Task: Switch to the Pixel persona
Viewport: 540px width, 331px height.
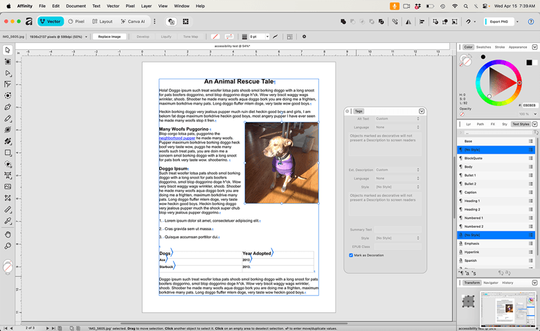Action: pyautogui.click(x=75, y=21)
